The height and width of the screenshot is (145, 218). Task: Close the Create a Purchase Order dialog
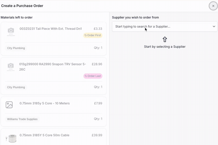click(x=213, y=6)
